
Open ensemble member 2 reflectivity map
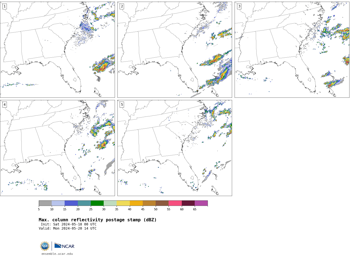pyautogui.click(x=175, y=50)
